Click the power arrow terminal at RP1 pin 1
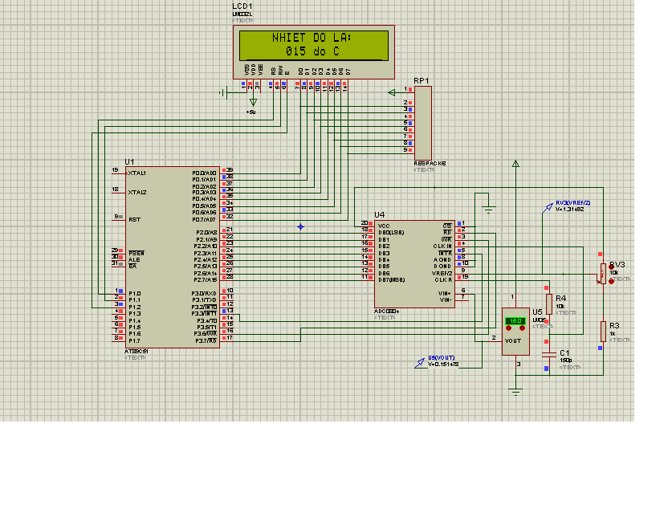668x505 pixels. tap(392, 92)
